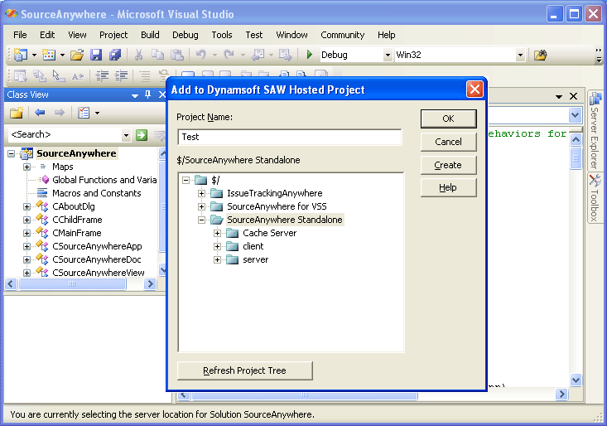Expand the Cache Server folder

[218, 233]
